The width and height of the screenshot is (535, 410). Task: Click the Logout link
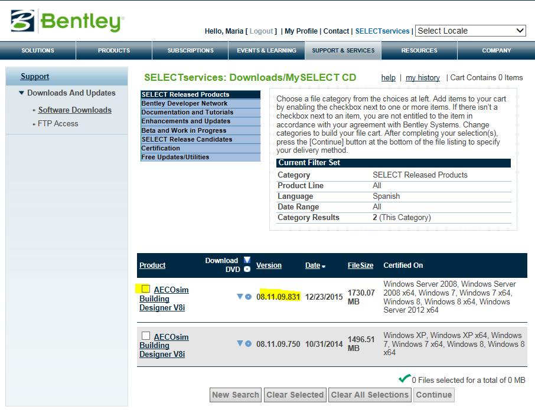pos(262,31)
